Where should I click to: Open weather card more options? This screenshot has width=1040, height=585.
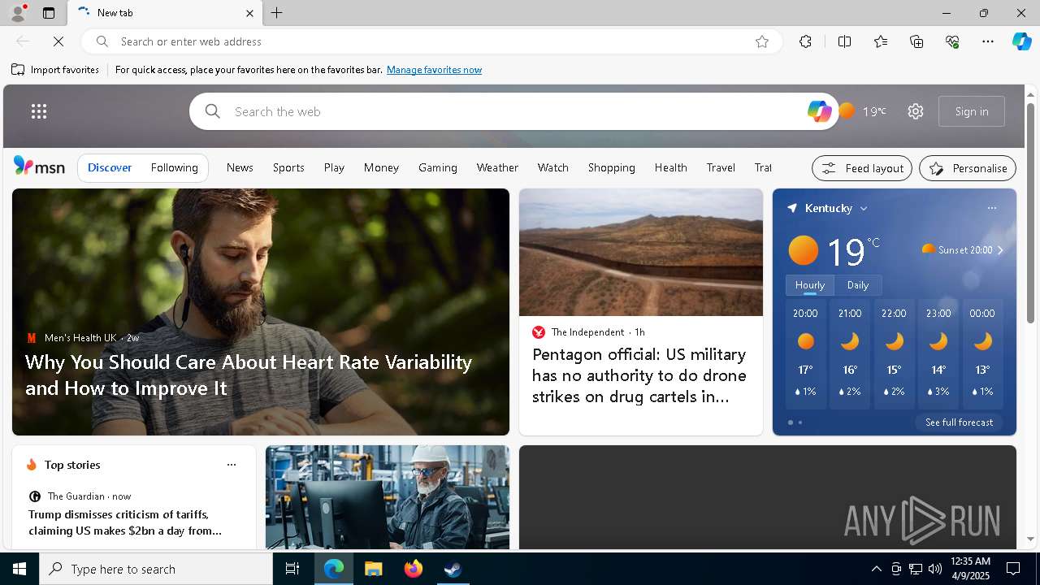coord(992,208)
